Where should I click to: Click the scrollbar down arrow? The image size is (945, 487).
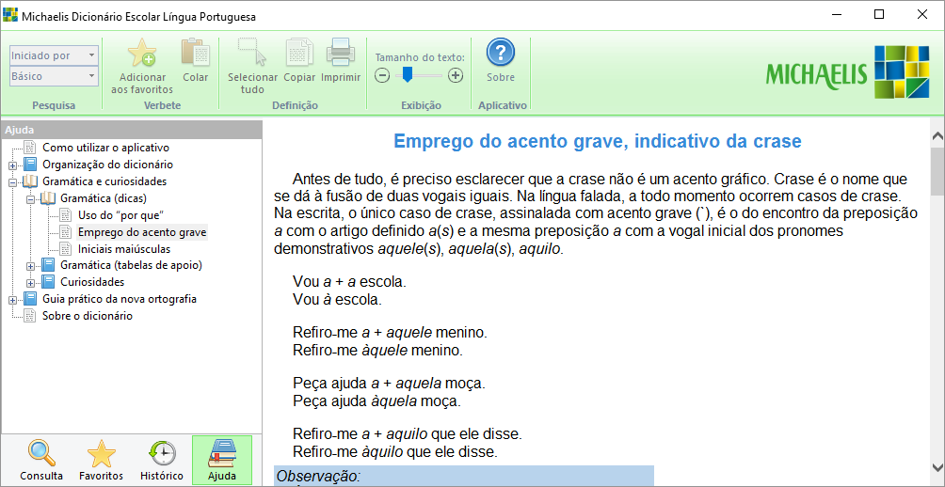point(937,466)
